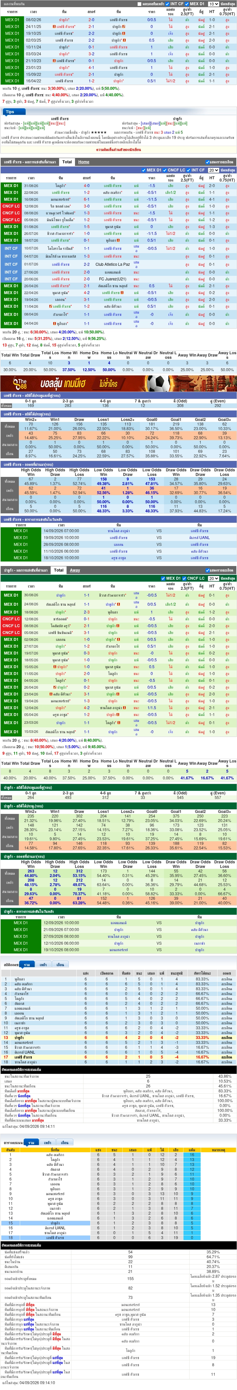Toggle CNCF LC checkbox in ปาชูก้า results filters
The width and height of the screenshot is (237, 1390).
click(184, 578)
